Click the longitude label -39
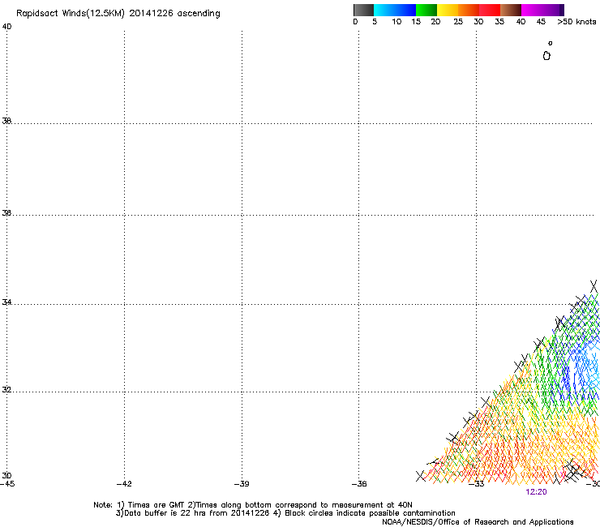This screenshot has width=600, height=527. coord(242,484)
